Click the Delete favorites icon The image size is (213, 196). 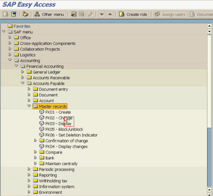[x=82, y=14]
